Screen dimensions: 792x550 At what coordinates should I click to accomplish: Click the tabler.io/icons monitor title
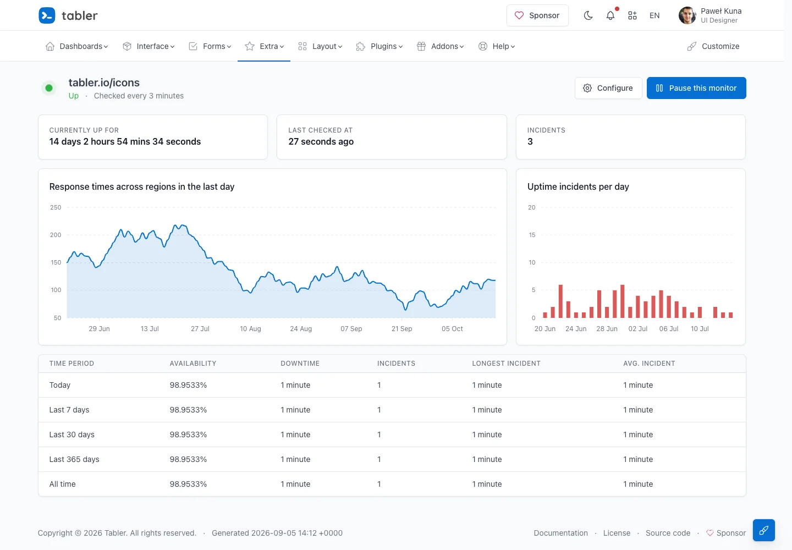(104, 82)
